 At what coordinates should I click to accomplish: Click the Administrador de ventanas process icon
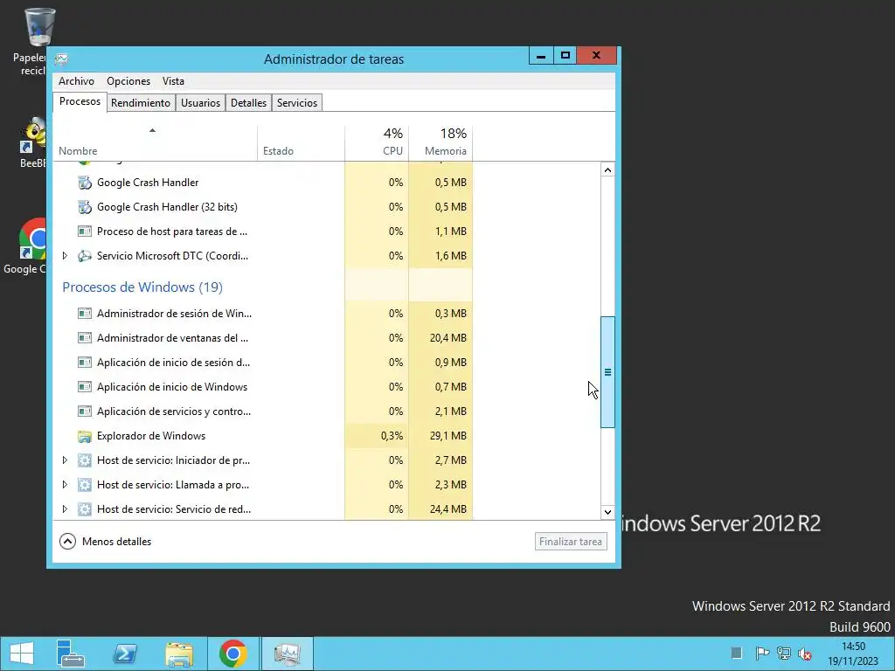pos(85,338)
